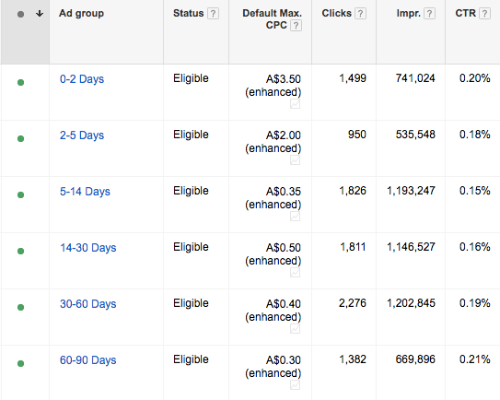Toggle green status dot for 60-90 Days
Viewport: 500px width, 400px height.
click(x=21, y=363)
